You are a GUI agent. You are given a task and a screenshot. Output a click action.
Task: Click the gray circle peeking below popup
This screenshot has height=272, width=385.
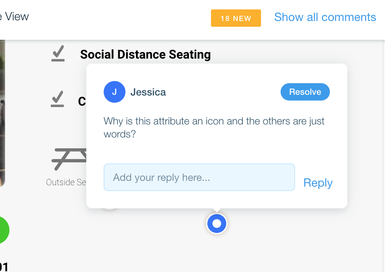[110, 209]
